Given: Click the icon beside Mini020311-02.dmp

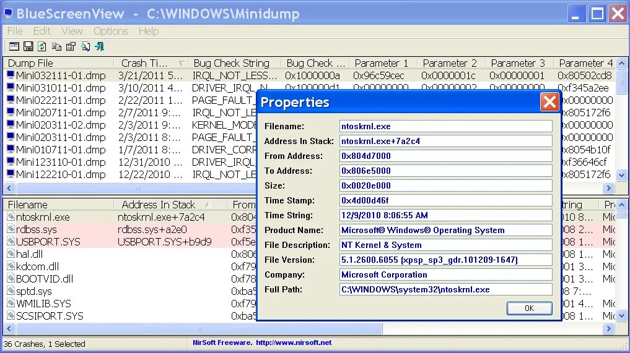Looking at the screenshot, I should [11, 125].
